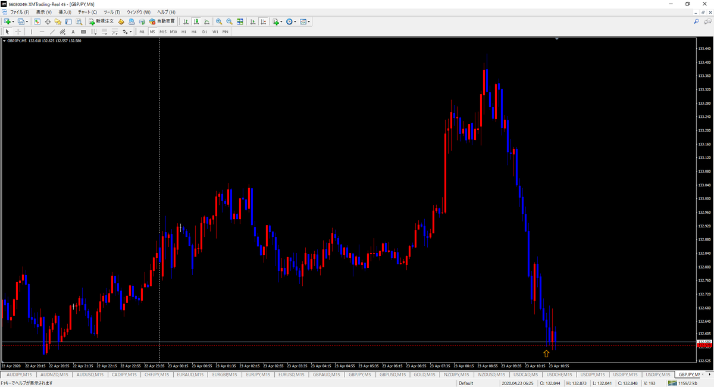
Task: Toggle chart auto scroll icon
Action: (252, 21)
